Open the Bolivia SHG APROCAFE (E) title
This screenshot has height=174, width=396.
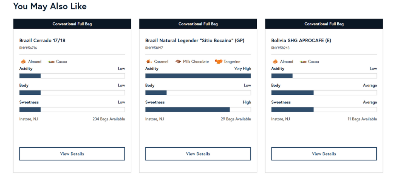(x=301, y=40)
